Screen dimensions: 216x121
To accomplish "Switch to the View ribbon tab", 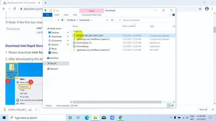I will point(75,15).
